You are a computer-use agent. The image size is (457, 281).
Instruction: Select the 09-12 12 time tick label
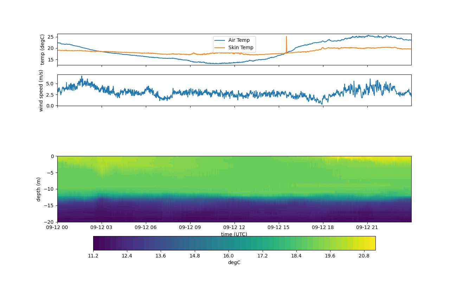[234, 227]
